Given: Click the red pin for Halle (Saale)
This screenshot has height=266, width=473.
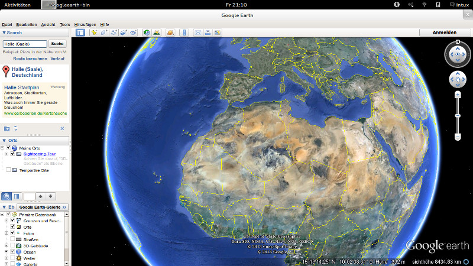Looking at the screenshot, I should 6,71.
